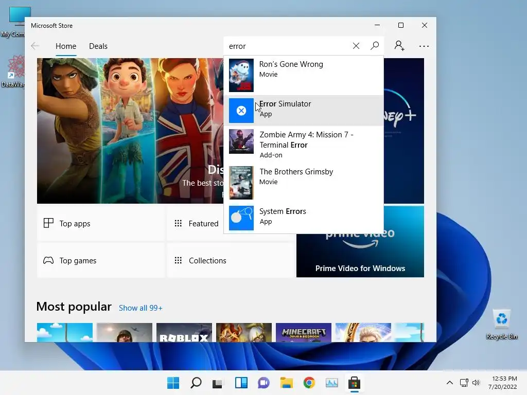This screenshot has height=395, width=527.
Task: Open network status tray icon
Action: [x=464, y=383]
